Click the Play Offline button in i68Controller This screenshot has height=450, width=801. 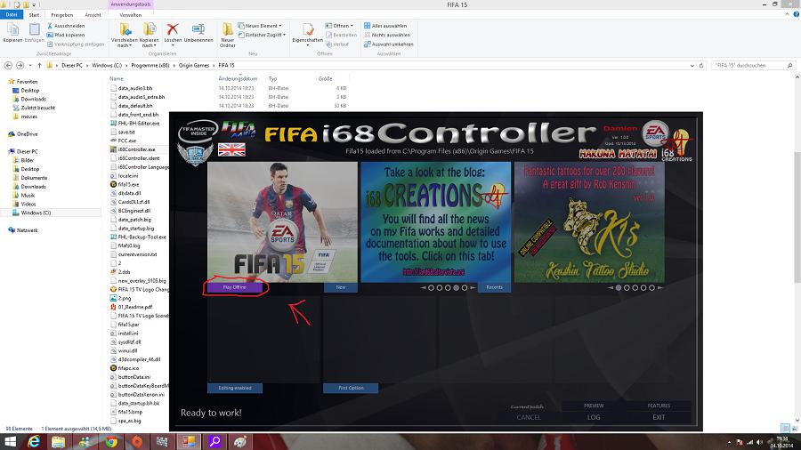click(234, 287)
